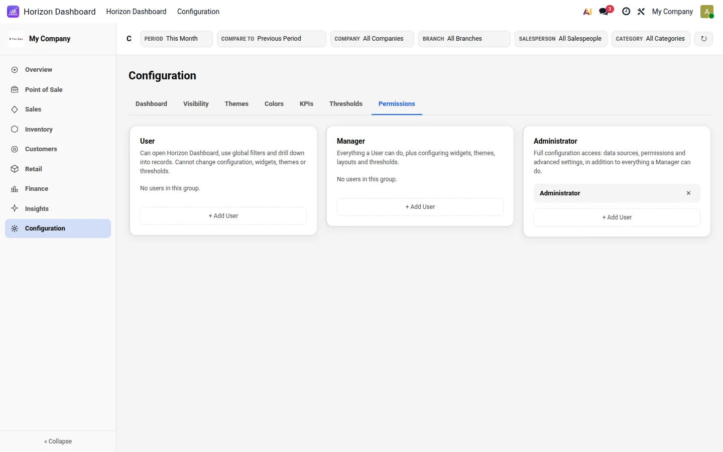Screen dimensions: 723x452
Task: Open the Compare To Previous Period filter
Action: point(272,39)
